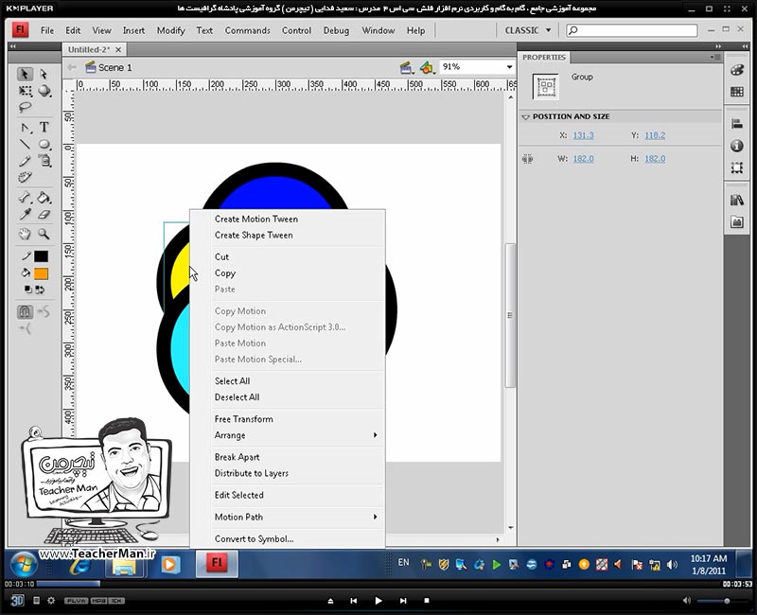Click the Y value 118.2
Screen dimensions: 757x615
point(655,135)
